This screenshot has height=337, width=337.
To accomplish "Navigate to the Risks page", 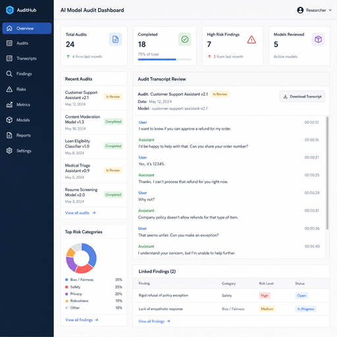I will 27,90.
